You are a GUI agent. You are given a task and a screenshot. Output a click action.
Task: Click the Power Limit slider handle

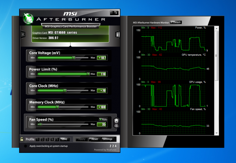88,74
